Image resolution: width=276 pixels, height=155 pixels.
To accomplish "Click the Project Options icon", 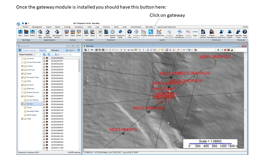I will [x=203, y=33].
